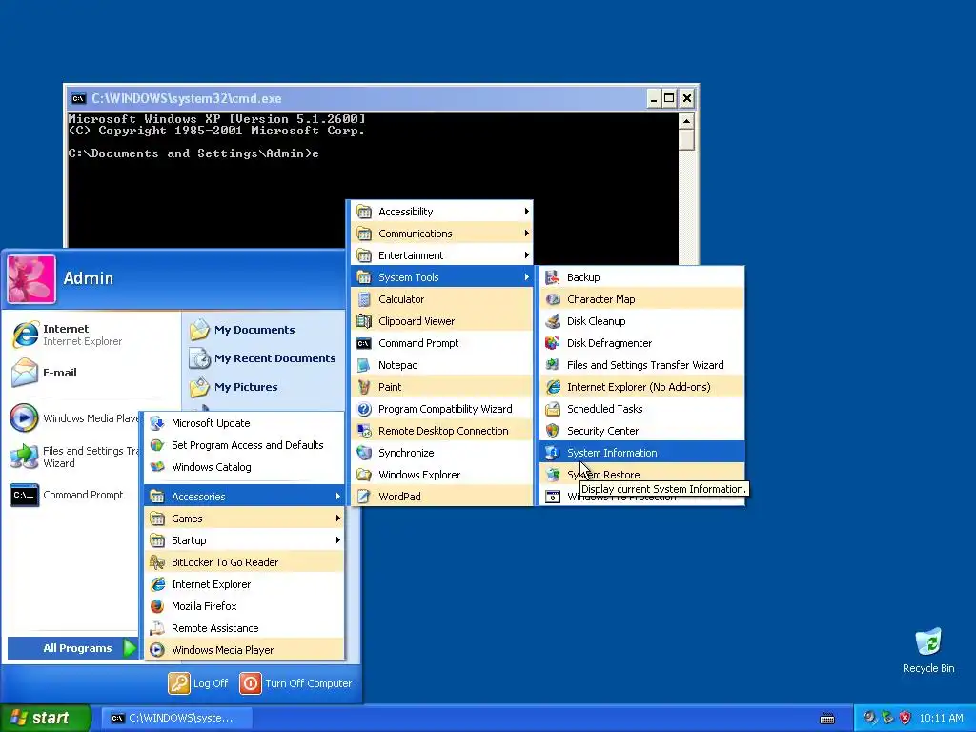Open the Disk Cleanup icon
The image size is (976, 732).
click(553, 321)
